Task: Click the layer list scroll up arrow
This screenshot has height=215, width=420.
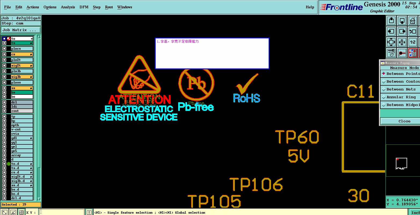Action: (39, 37)
